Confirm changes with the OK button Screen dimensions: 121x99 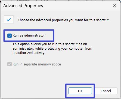pos(80,91)
